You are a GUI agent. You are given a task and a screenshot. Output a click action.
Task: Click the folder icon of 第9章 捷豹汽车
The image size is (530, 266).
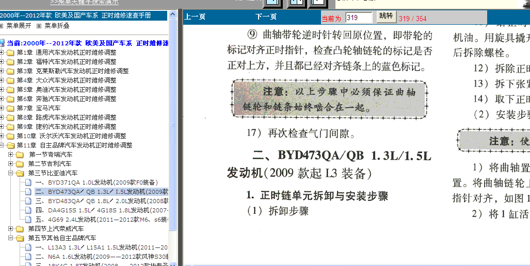point(10,127)
